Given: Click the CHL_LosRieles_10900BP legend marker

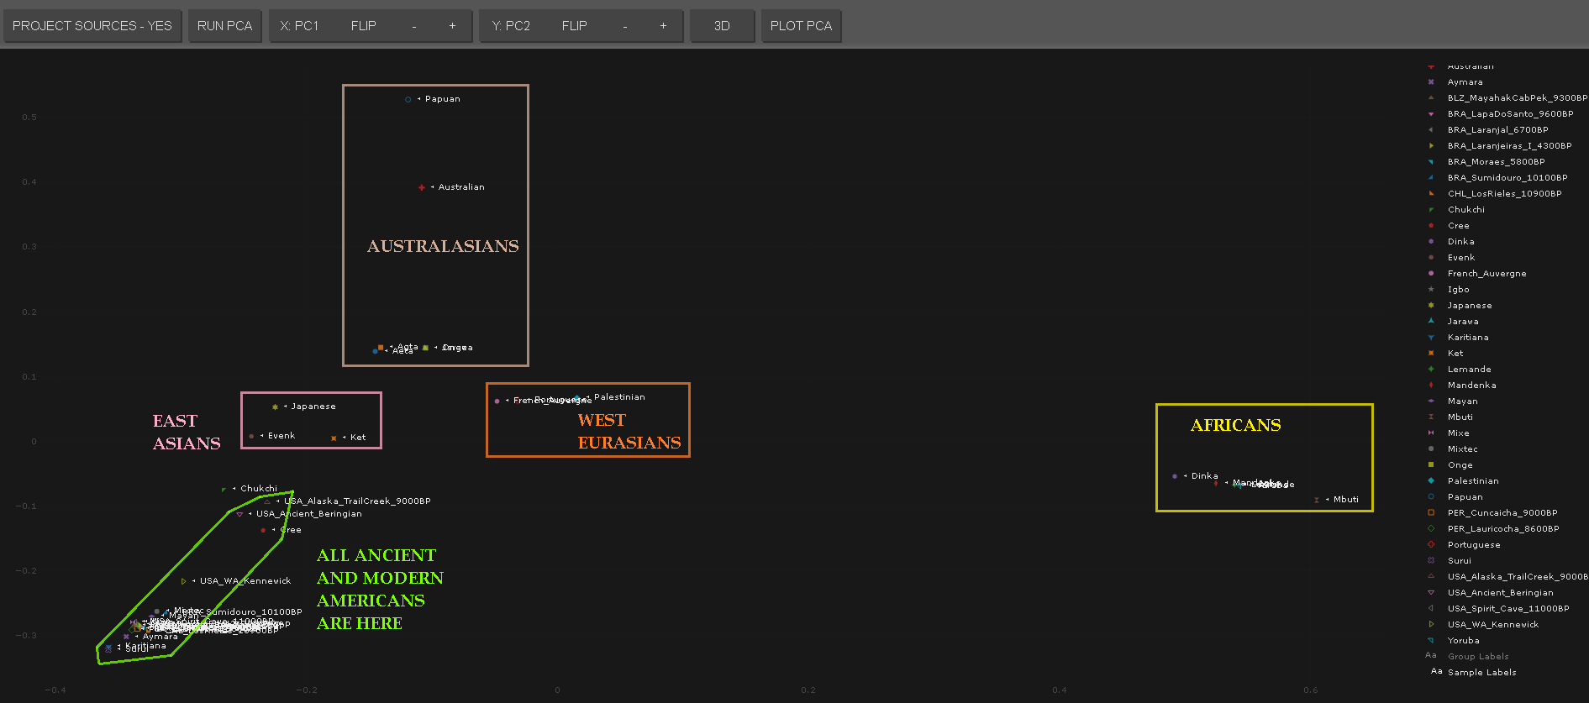Looking at the screenshot, I should pyautogui.click(x=1431, y=194).
